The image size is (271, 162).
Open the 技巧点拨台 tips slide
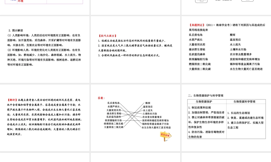tap(135, 50)
